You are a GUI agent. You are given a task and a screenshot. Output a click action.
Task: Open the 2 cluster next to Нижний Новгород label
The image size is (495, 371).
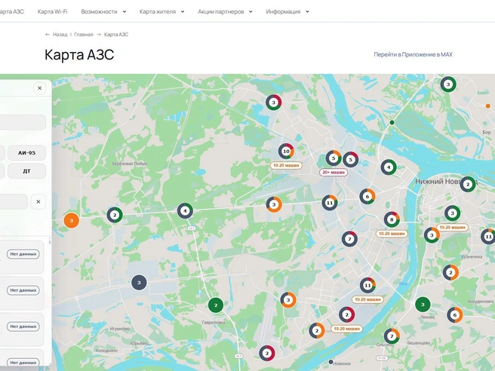[x=468, y=184]
